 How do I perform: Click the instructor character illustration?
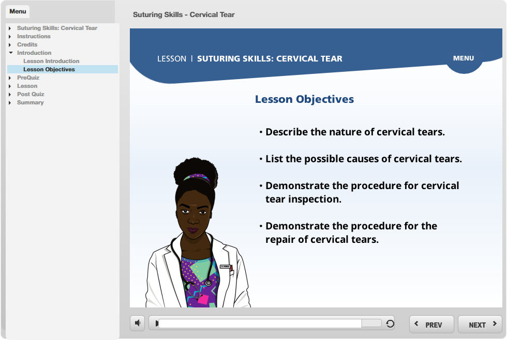click(196, 238)
